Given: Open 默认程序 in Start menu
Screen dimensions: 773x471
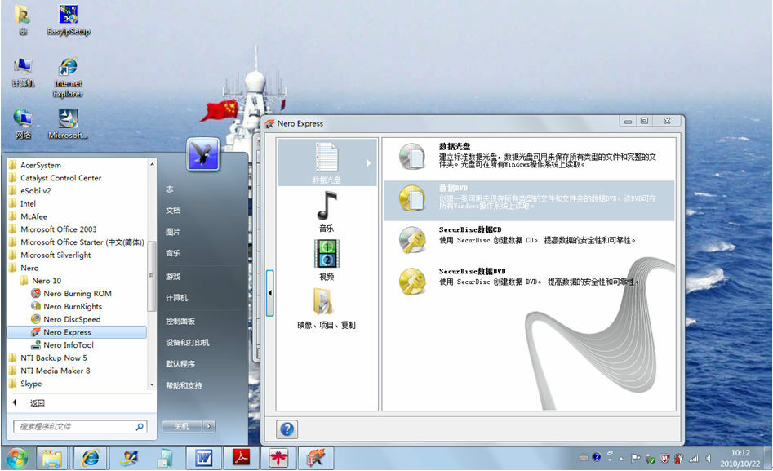Looking at the screenshot, I should 180,364.
